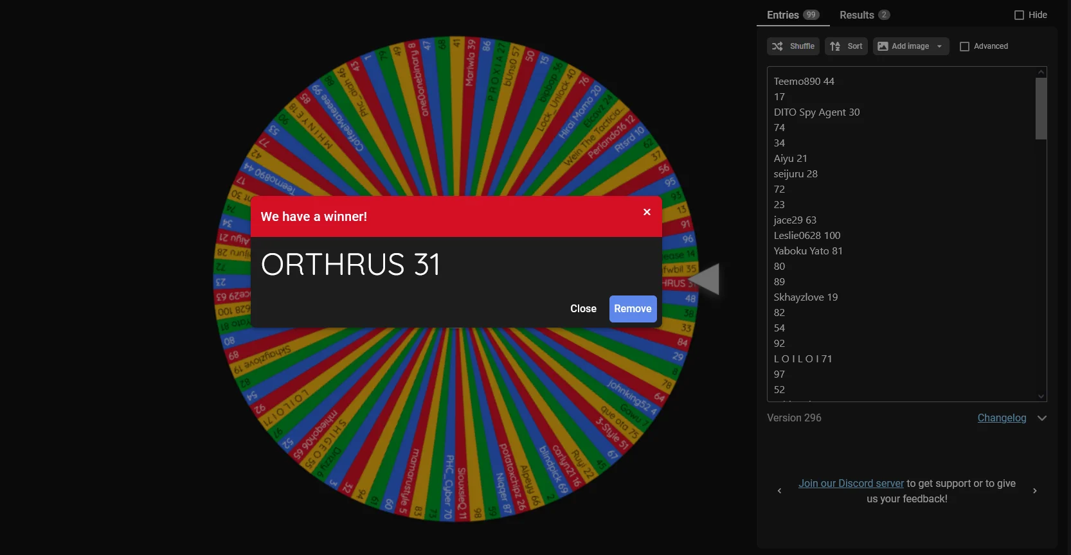Click the 'Skhayzlove 19' entry line
This screenshot has height=555, width=1071.
click(806, 297)
